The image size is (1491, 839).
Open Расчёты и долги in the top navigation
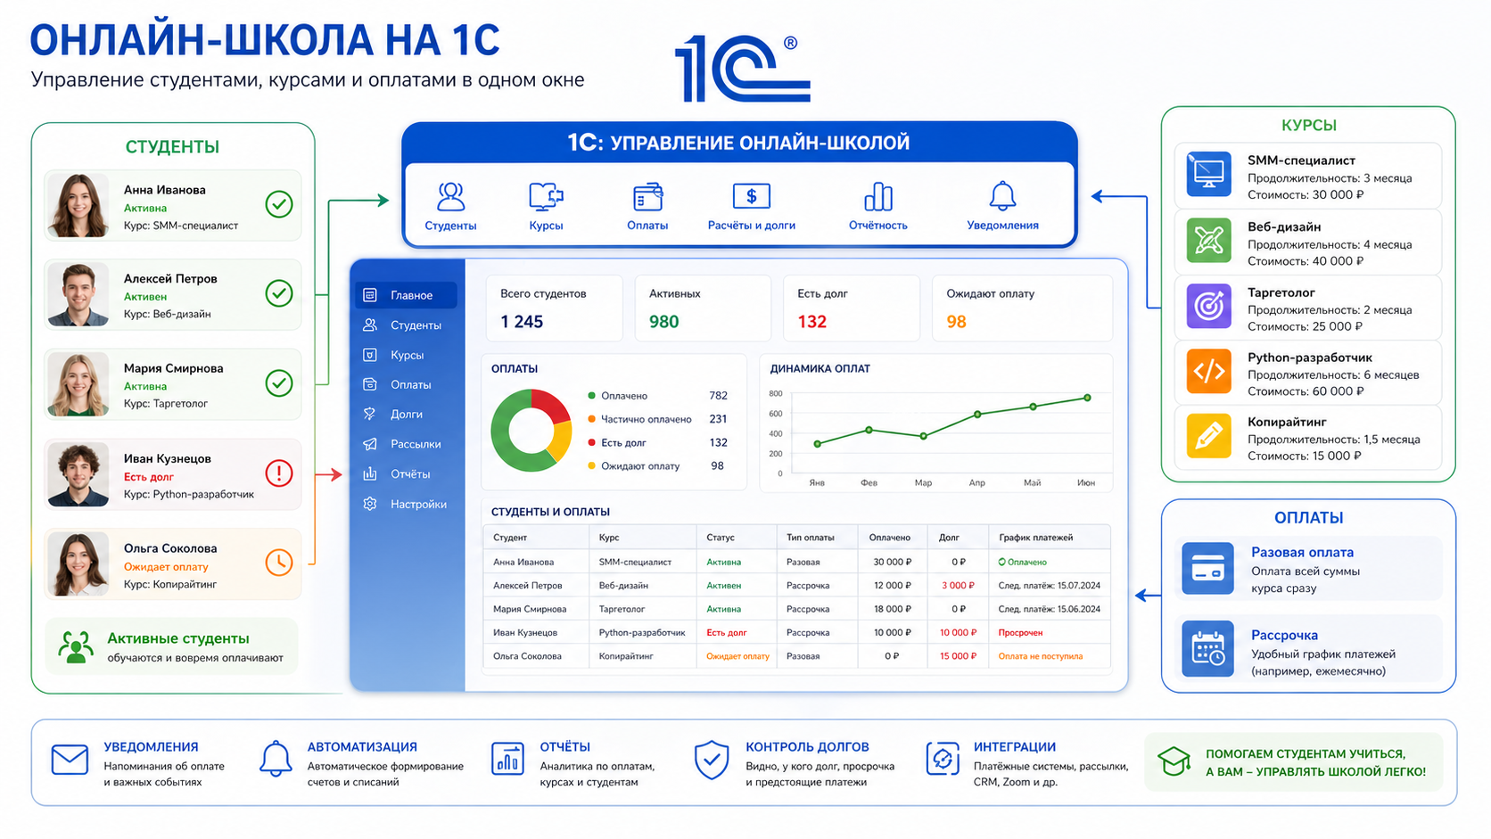(x=751, y=207)
